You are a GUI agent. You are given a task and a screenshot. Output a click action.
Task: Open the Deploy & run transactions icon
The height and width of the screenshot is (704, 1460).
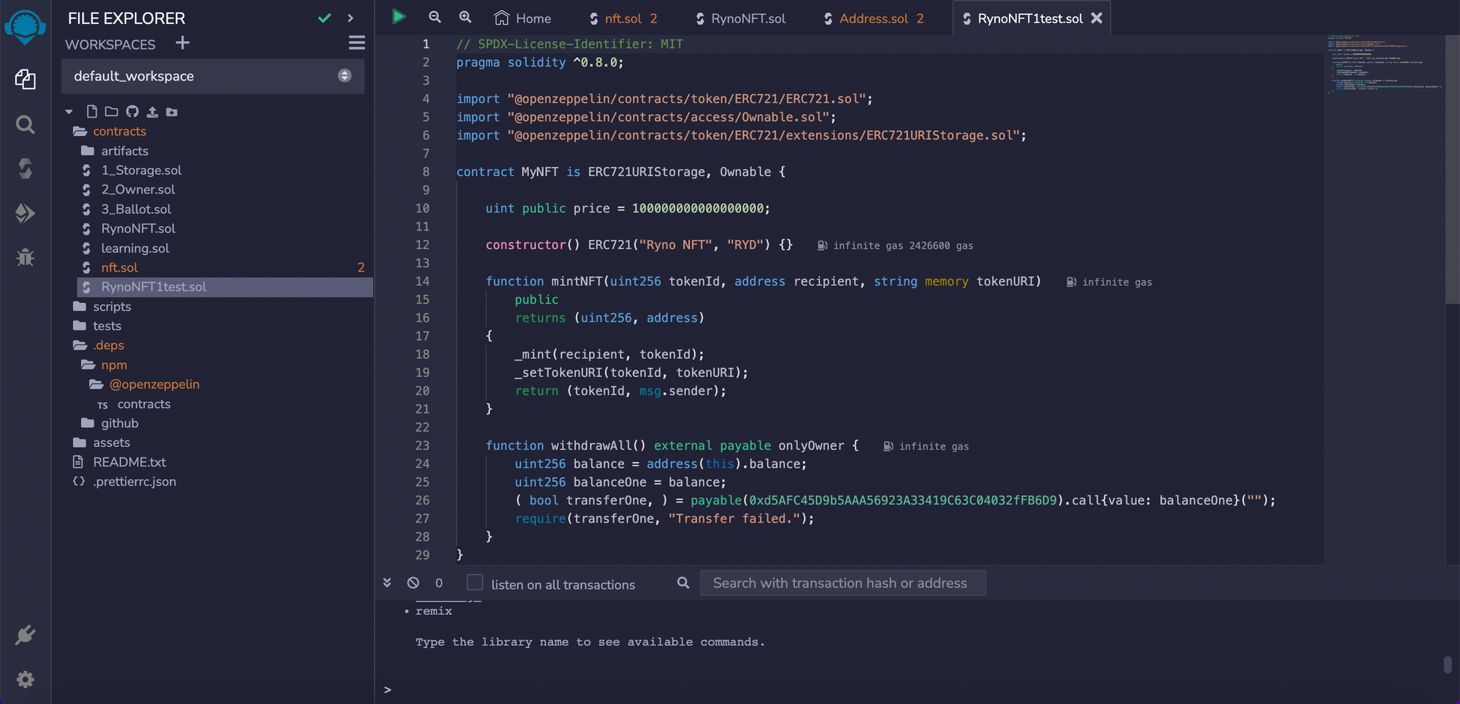[26, 213]
